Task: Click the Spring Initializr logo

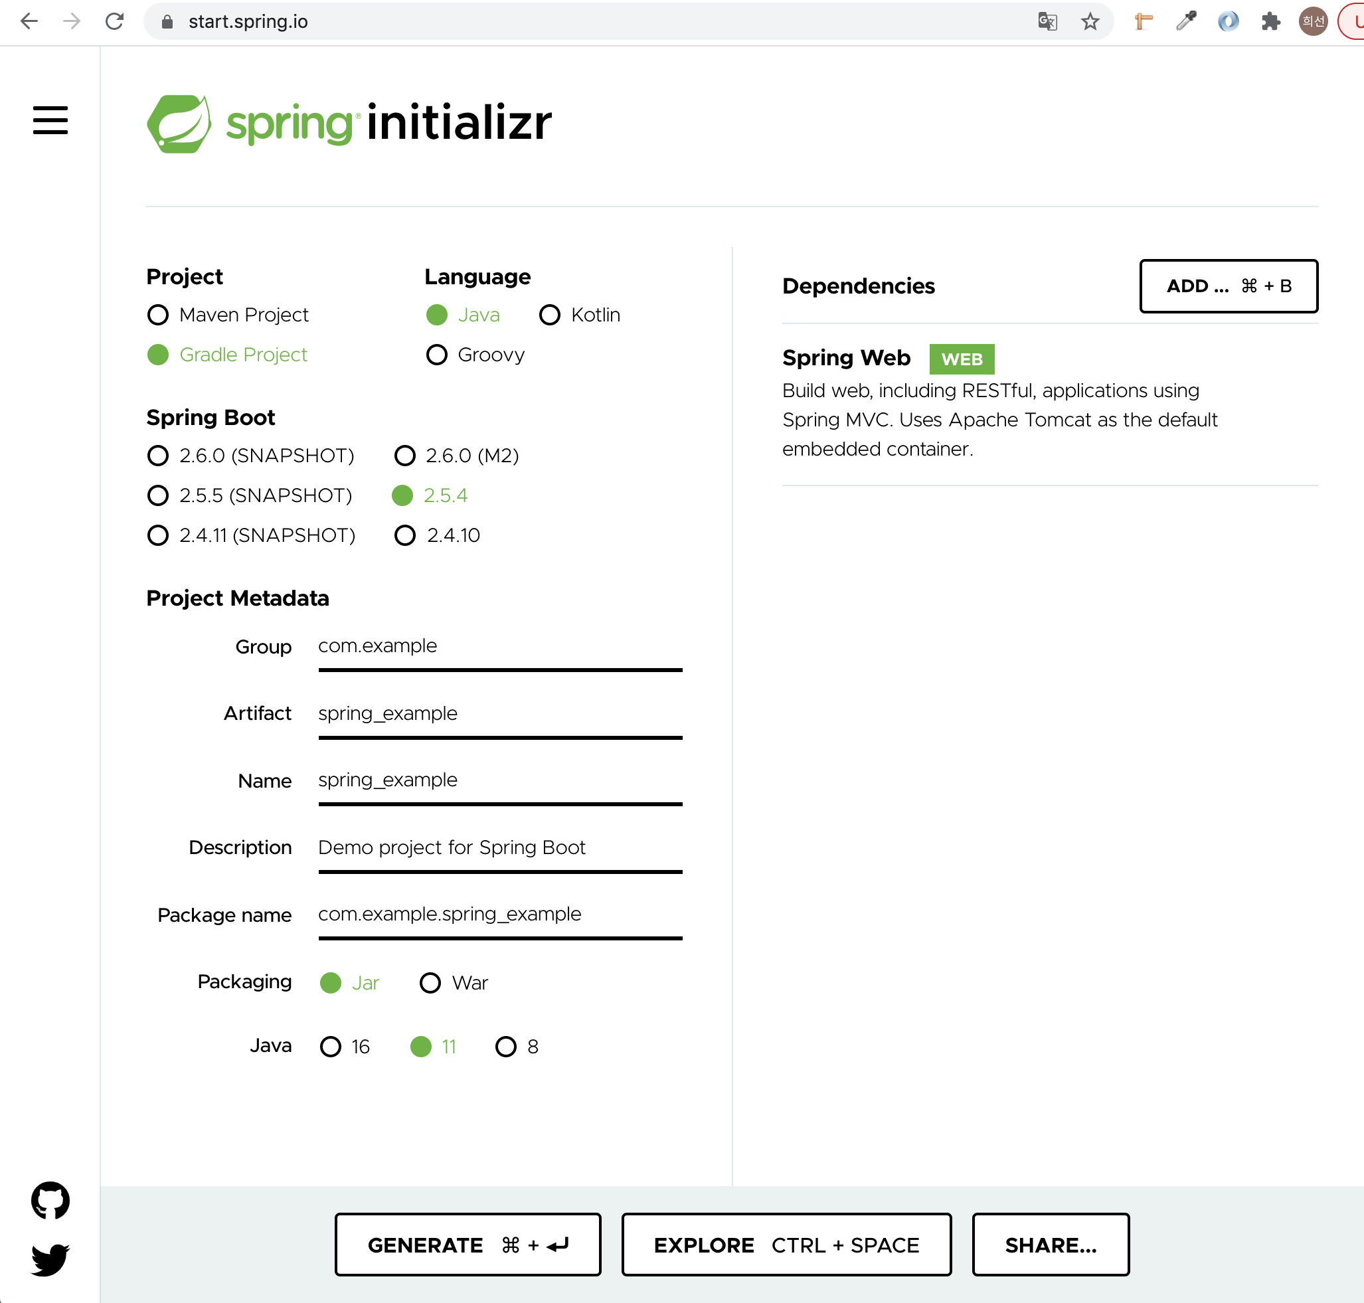Action: click(x=349, y=123)
